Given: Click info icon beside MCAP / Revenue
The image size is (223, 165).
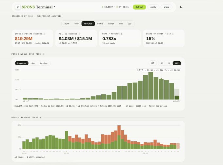Looking at the screenshot, I should (122, 34).
